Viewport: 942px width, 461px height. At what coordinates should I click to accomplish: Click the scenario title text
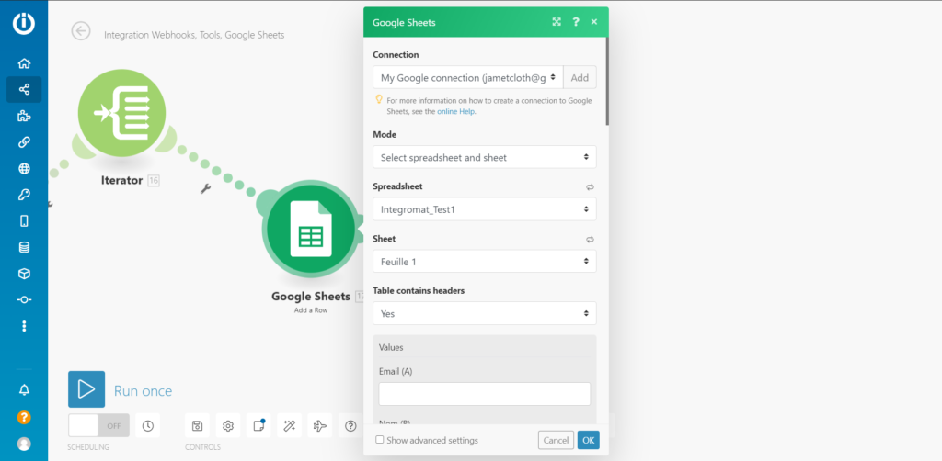[x=194, y=35]
